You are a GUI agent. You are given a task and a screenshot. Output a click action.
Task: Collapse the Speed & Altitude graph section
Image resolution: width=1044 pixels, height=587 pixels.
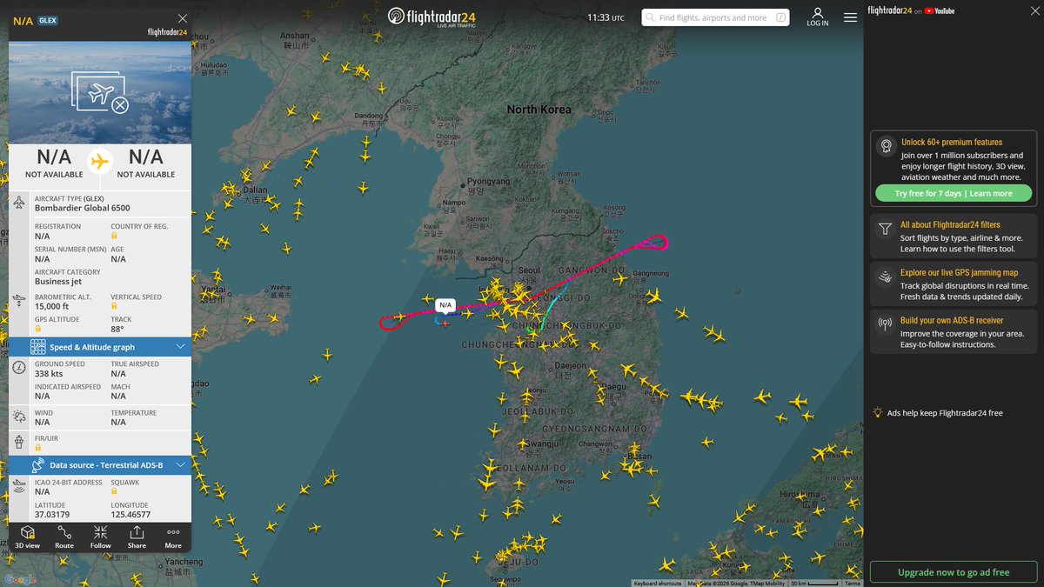click(180, 347)
